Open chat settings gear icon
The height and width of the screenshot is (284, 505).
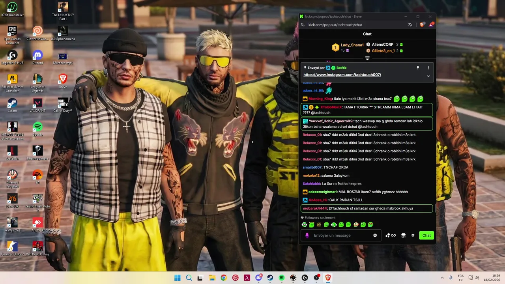pyautogui.click(x=413, y=235)
